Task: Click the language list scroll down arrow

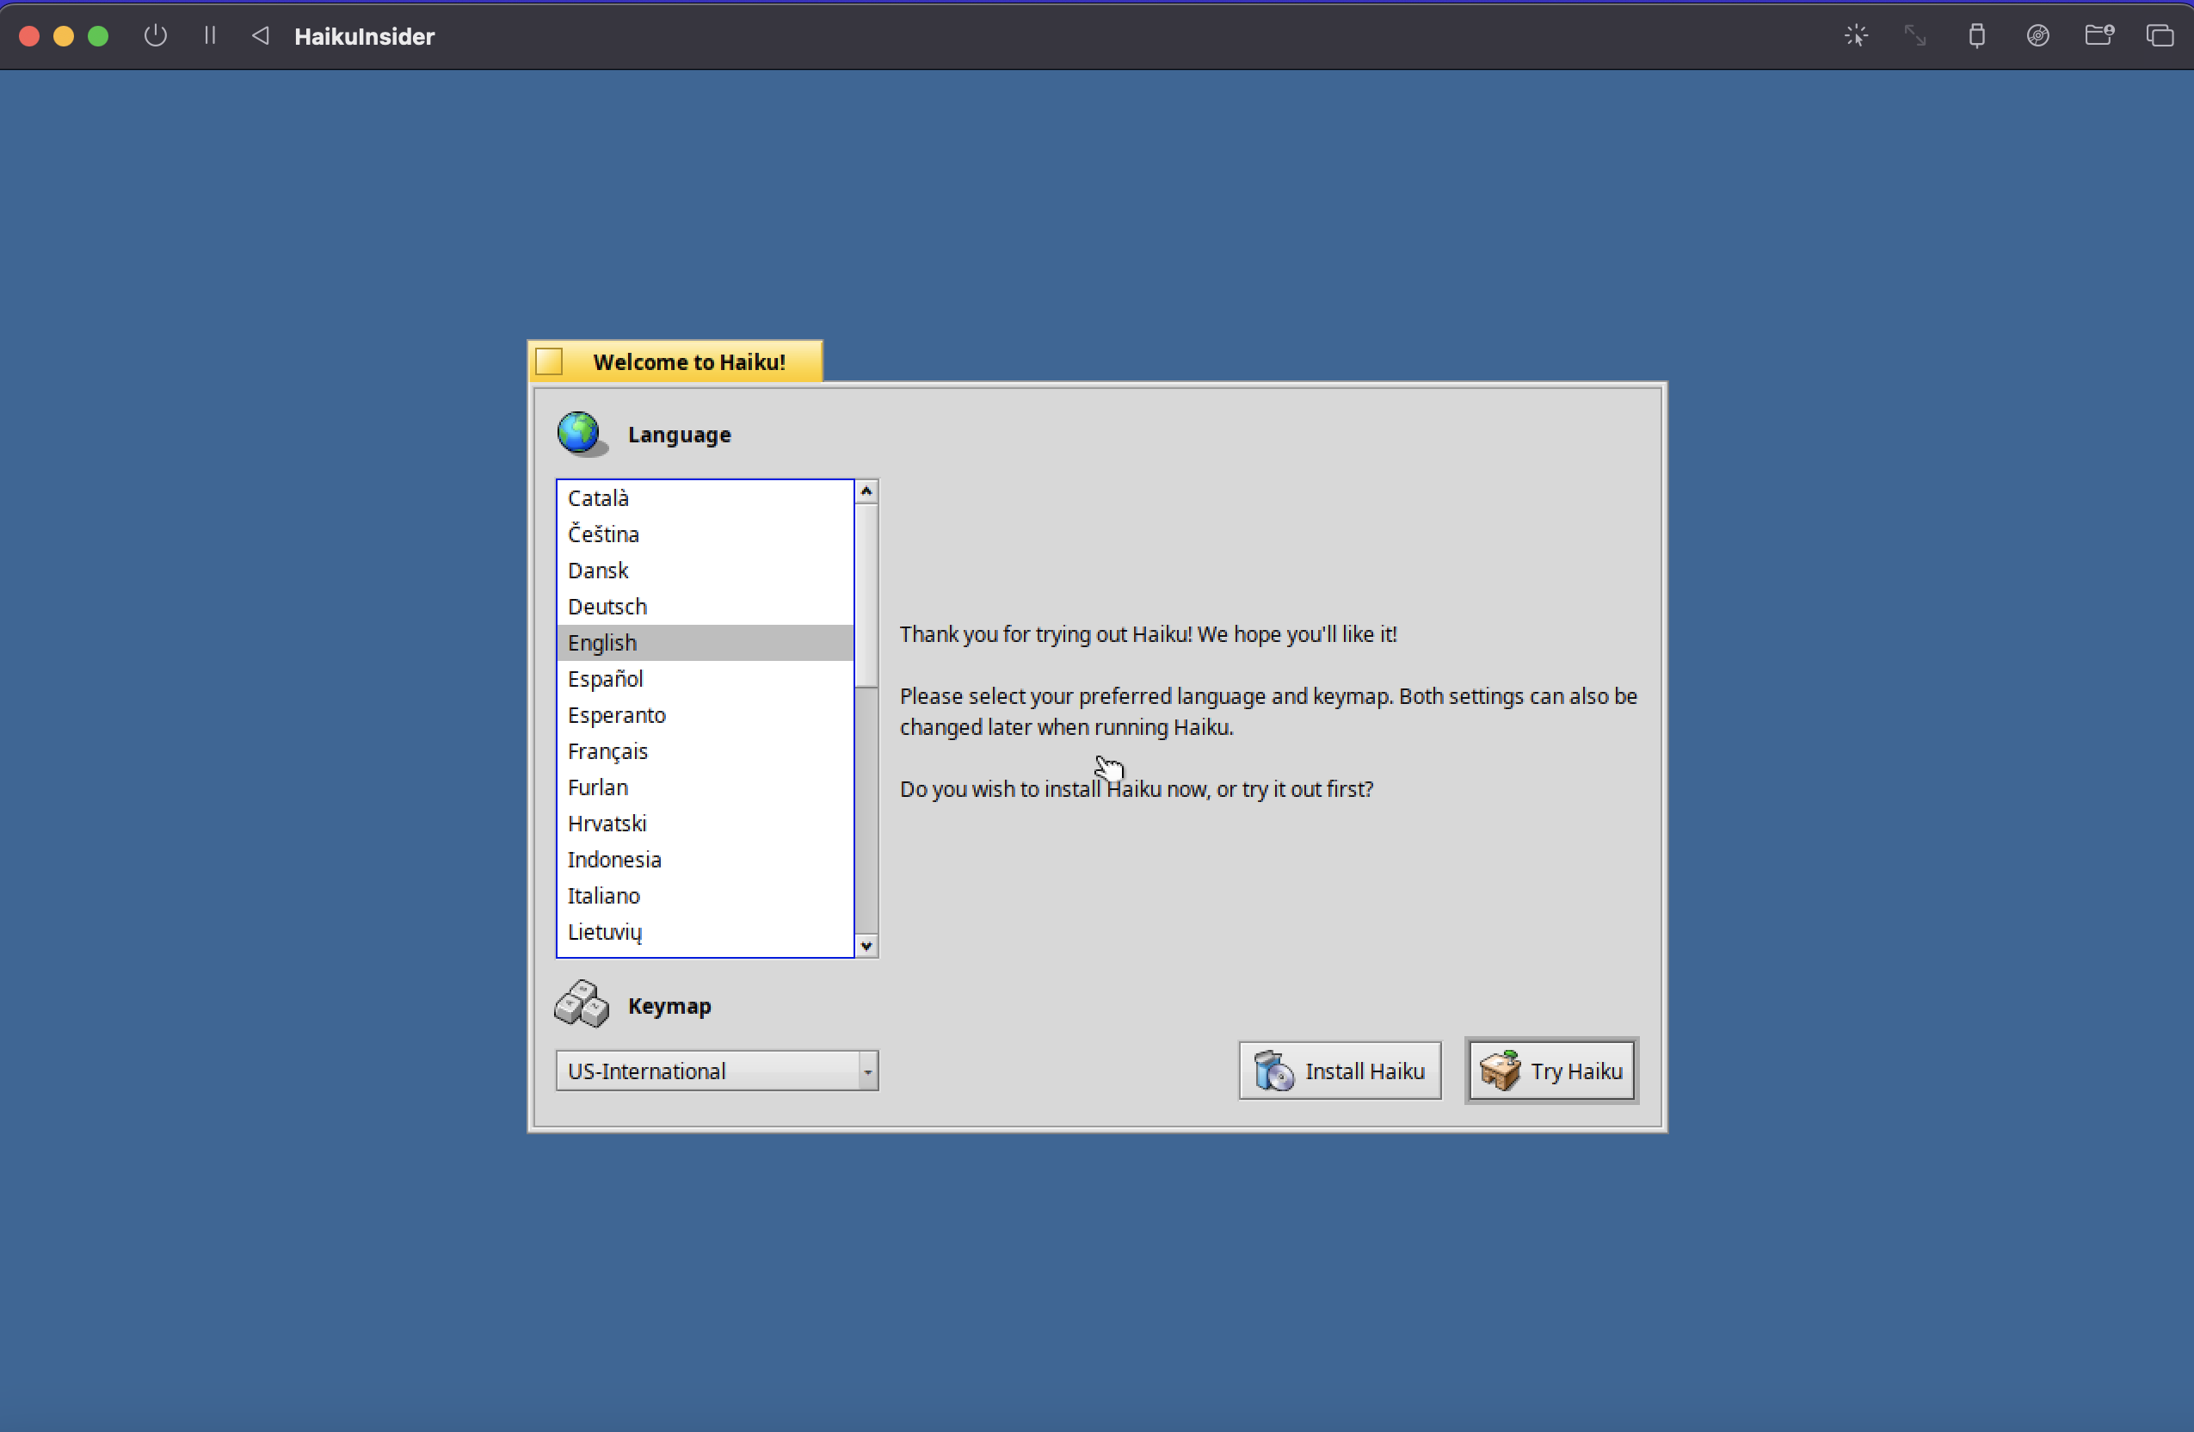Action: [x=866, y=946]
